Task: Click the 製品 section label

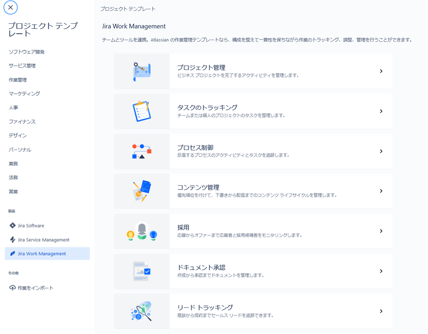Action: tap(11, 211)
